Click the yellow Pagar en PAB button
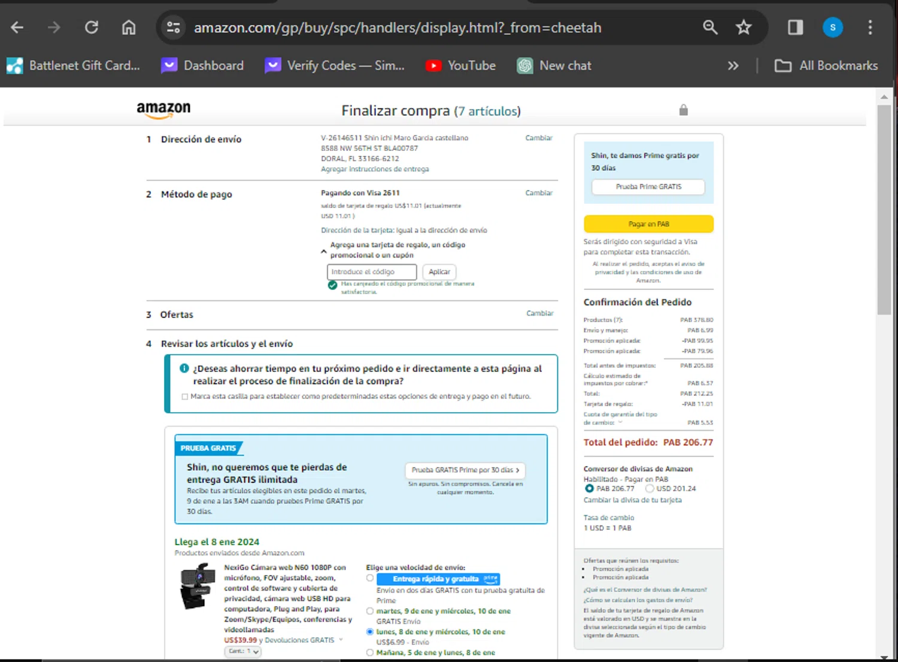 click(x=648, y=224)
